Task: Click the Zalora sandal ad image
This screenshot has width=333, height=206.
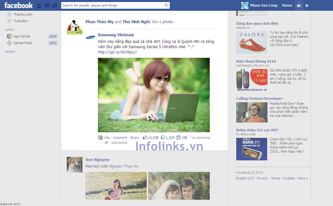Action: point(252,43)
